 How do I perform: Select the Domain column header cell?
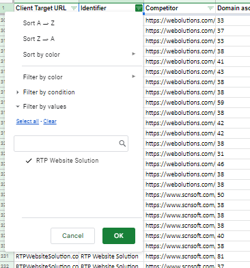(233, 8)
